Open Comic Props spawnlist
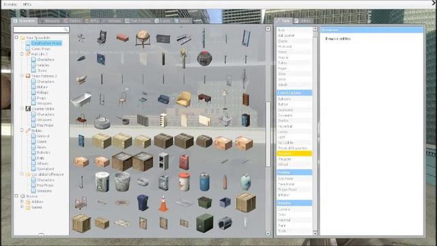 tap(41, 49)
